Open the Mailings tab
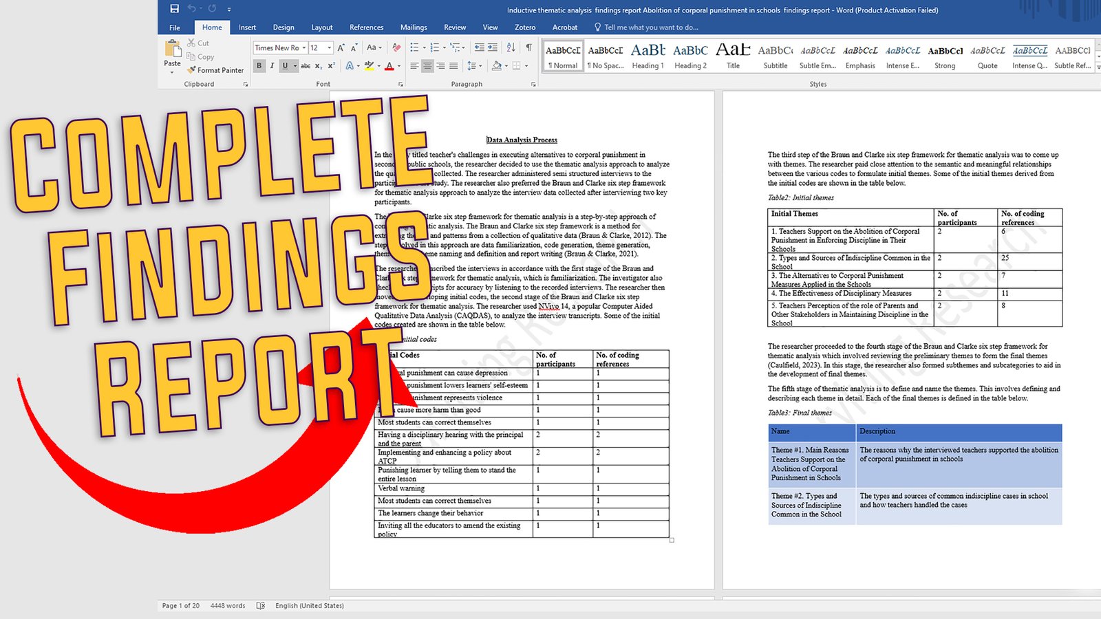 click(414, 28)
